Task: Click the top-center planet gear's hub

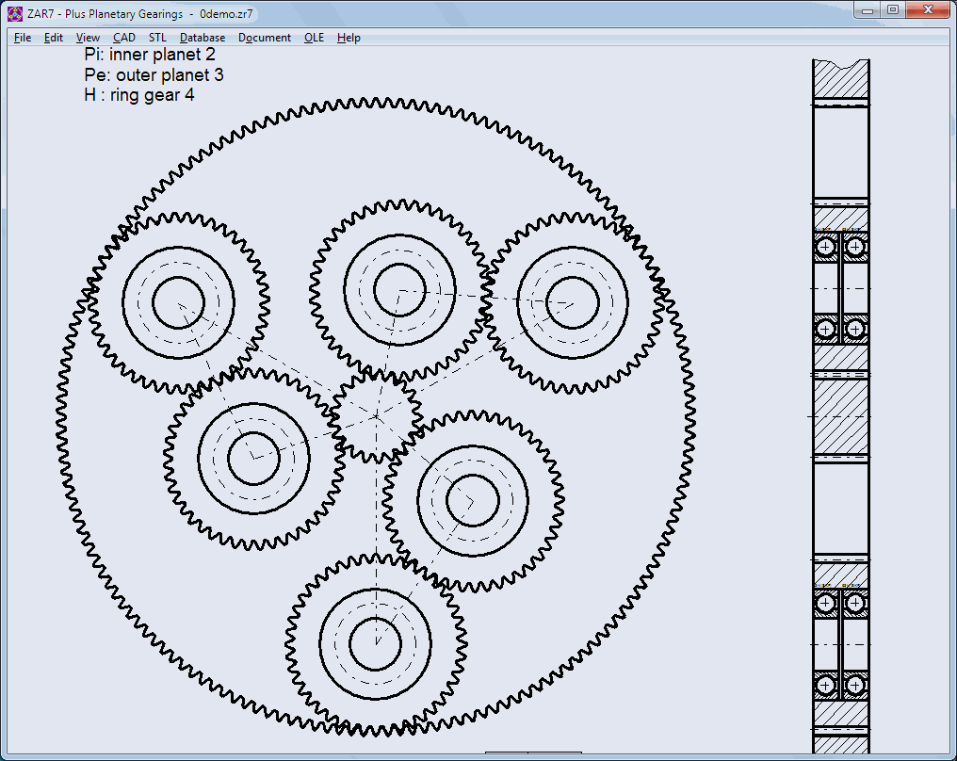Action: (398, 291)
